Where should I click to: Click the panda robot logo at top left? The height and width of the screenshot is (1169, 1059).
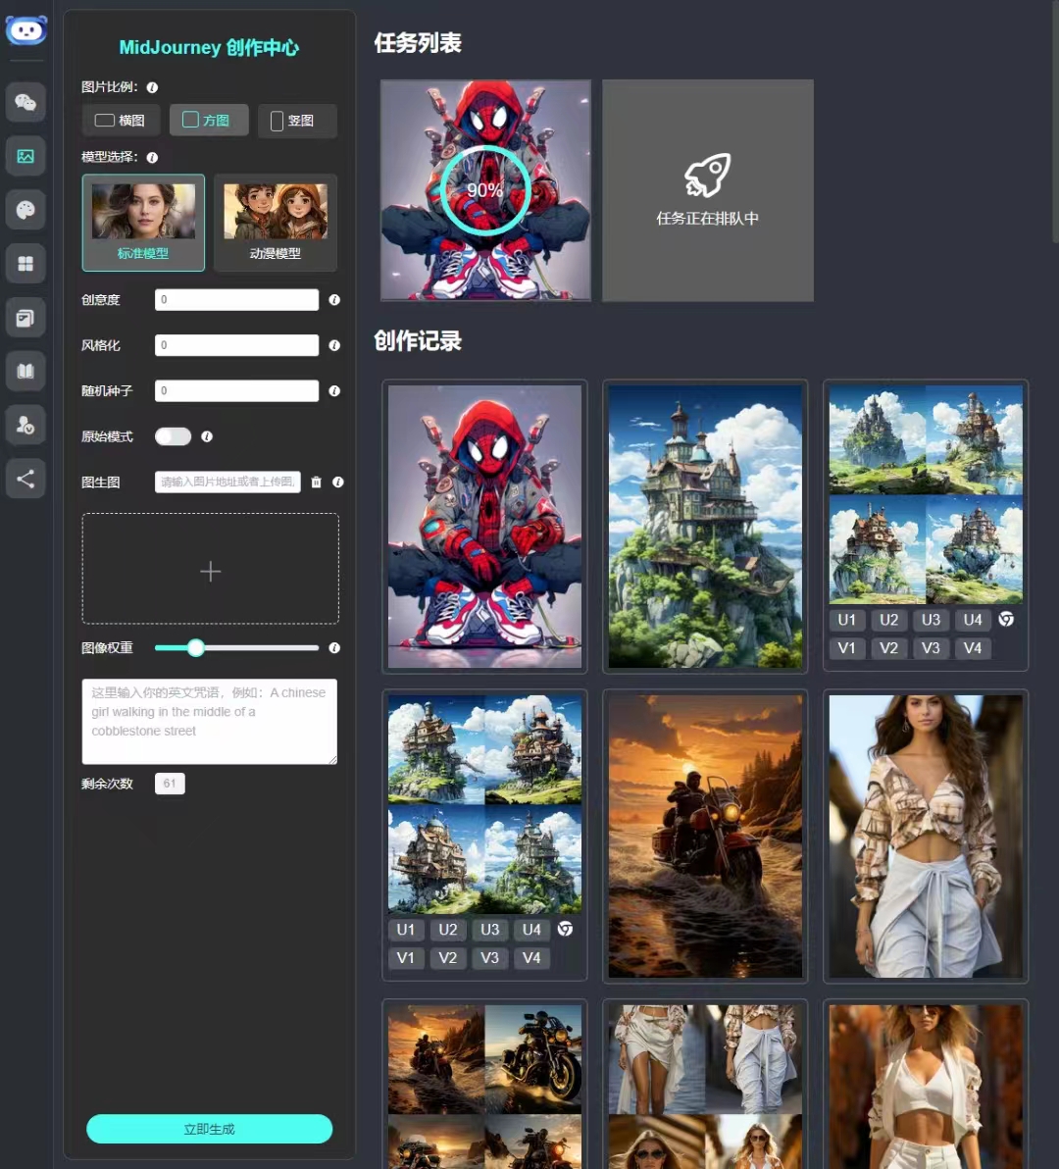click(x=26, y=30)
